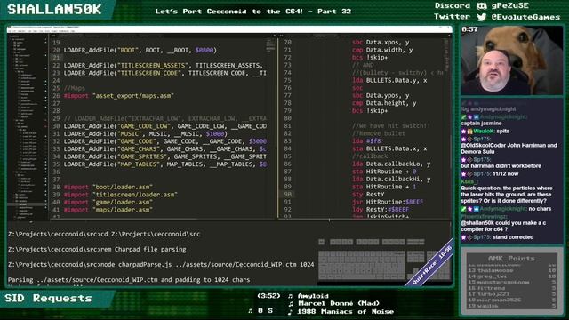The width and height of the screenshot is (569, 320).
Task: Click the LOADER_AddFile("MUSIC" line
Action: 146,134
